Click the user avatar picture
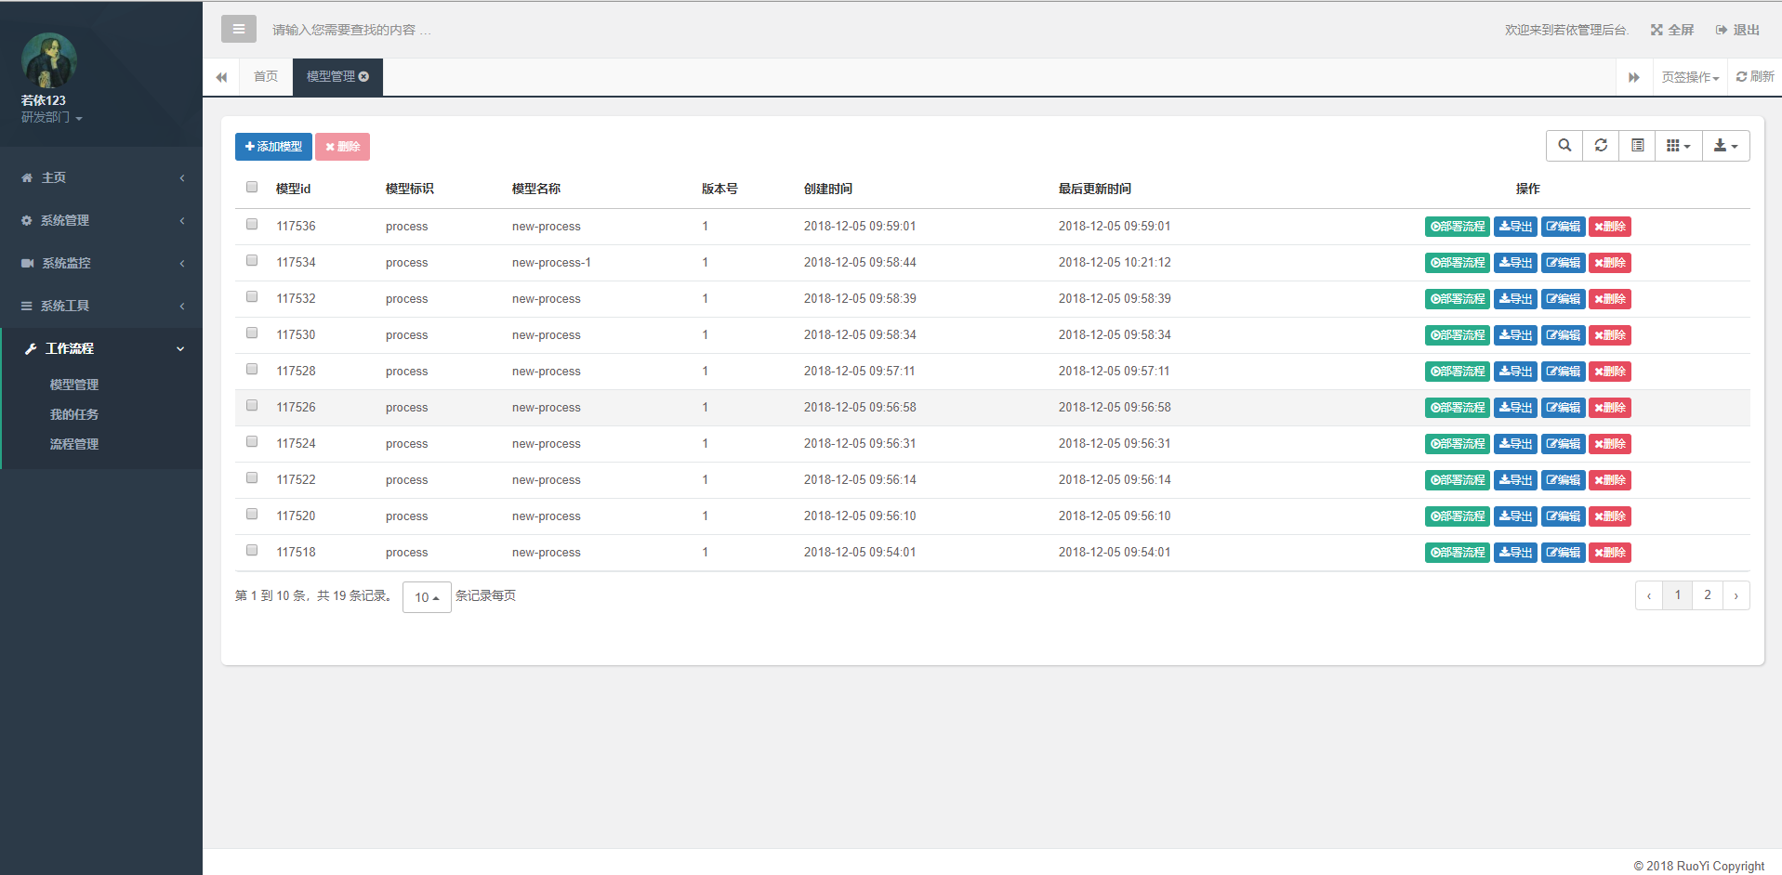Screen dimensions: 1782x875 (x=48, y=61)
